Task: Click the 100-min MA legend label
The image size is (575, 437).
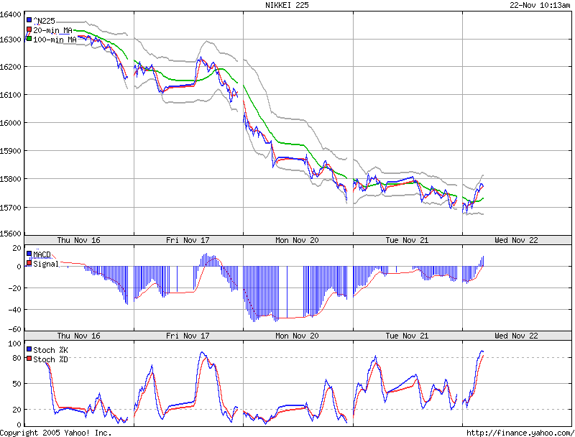Action: pyautogui.click(x=55, y=40)
